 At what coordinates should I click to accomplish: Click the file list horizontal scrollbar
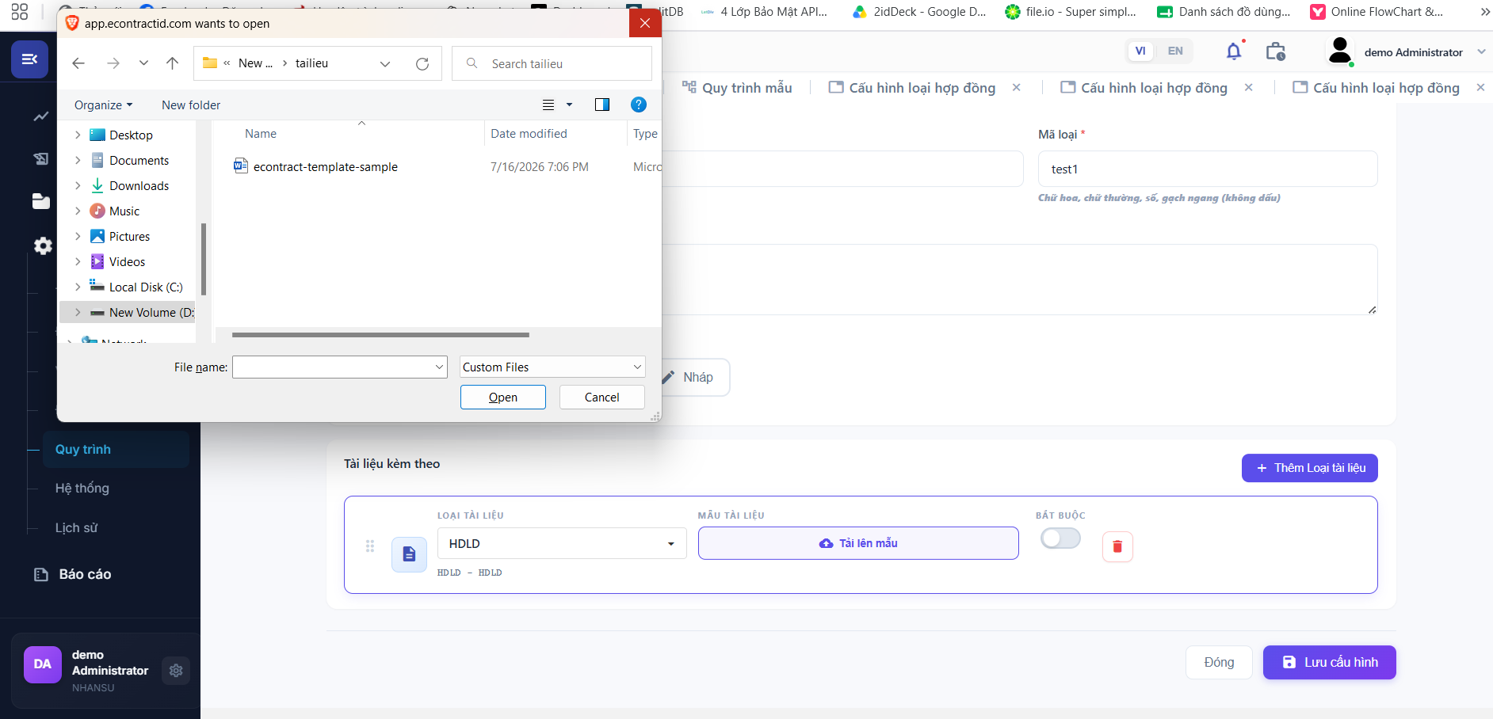click(x=380, y=335)
